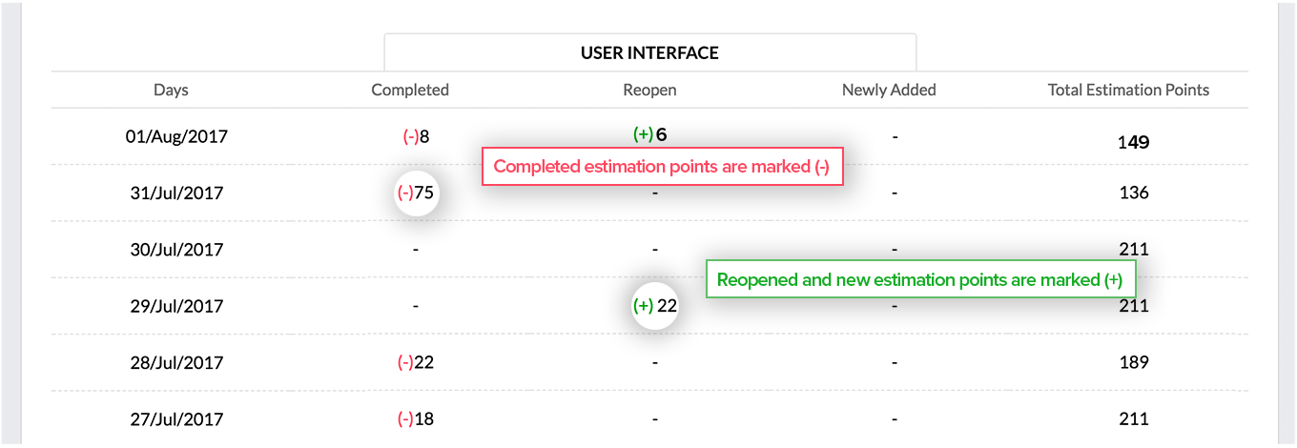The width and height of the screenshot is (1297, 448).
Task: Click the green reopened estimation points callout
Action: [919, 280]
